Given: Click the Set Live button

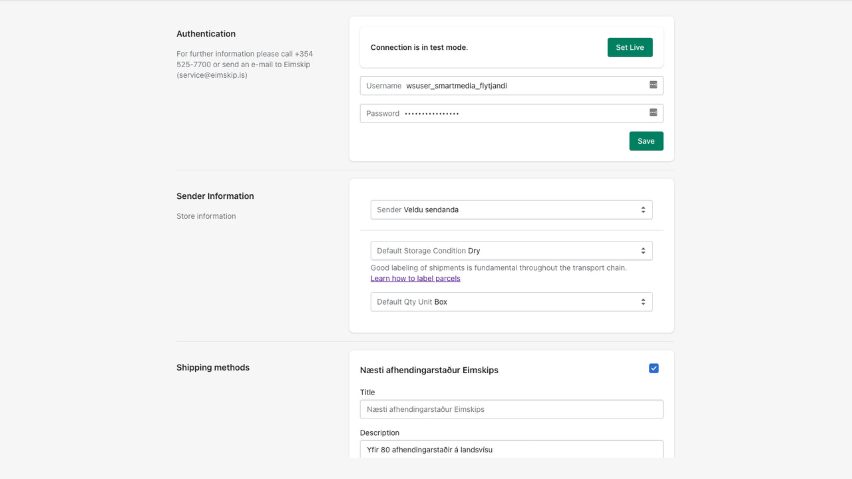Looking at the screenshot, I should (x=630, y=47).
